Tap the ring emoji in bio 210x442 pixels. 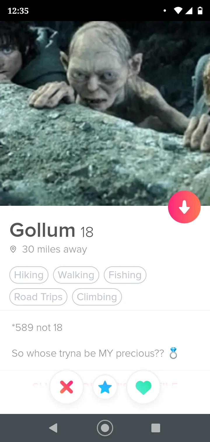(x=174, y=353)
